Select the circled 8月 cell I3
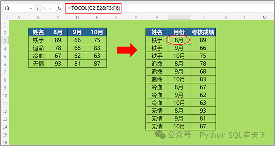 [179, 40]
